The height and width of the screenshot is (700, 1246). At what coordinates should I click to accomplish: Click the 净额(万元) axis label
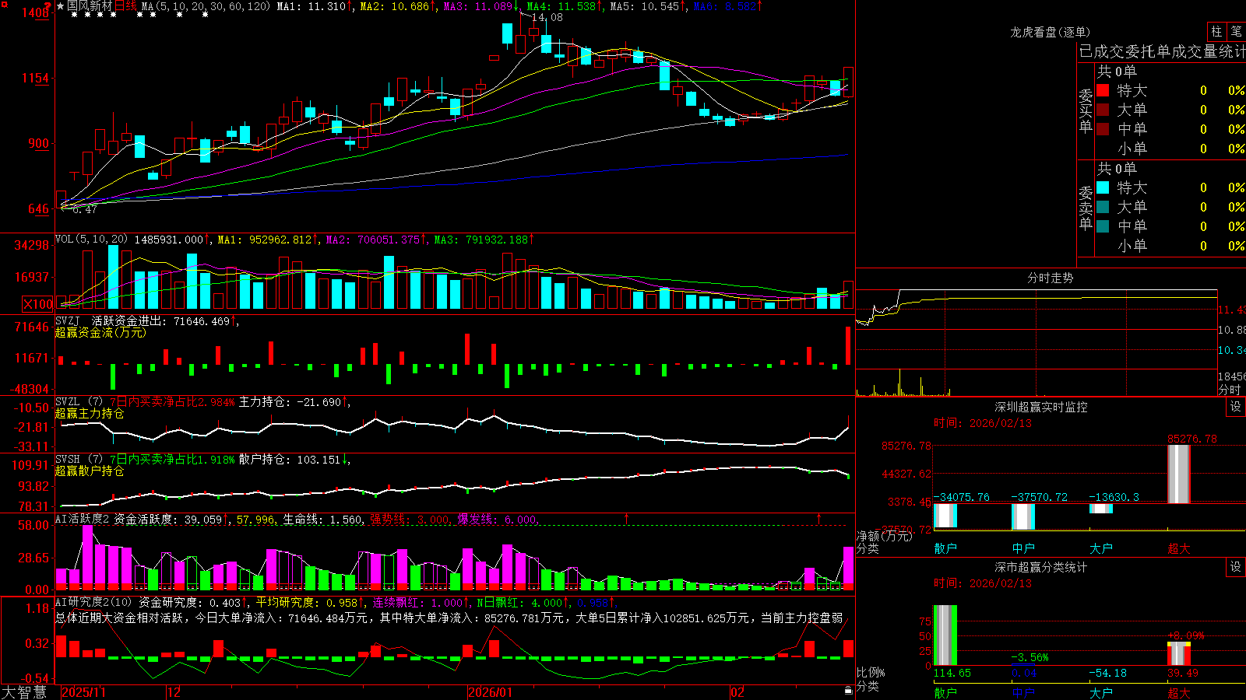click(x=885, y=536)
